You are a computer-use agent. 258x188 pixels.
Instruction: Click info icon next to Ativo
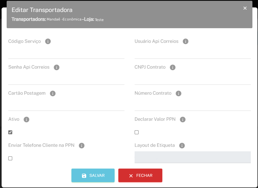click(x=26, y=119)
